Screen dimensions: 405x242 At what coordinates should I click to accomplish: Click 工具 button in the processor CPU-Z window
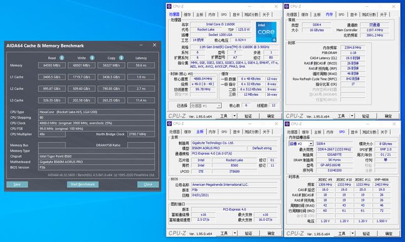point(224,116)
